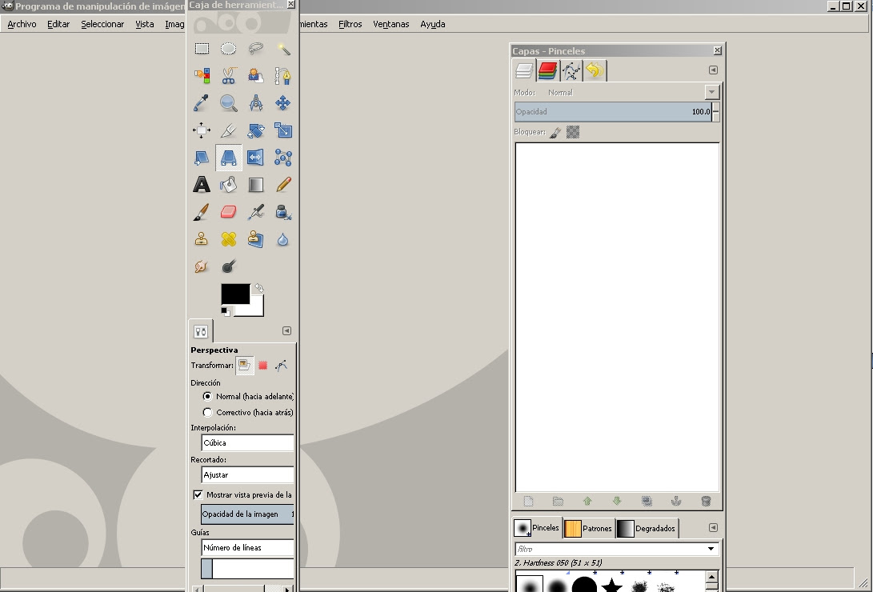Switch to the Patrones tab
Image resolution: width=873 pixels, height=592 pixels.
tap(588, 528)
